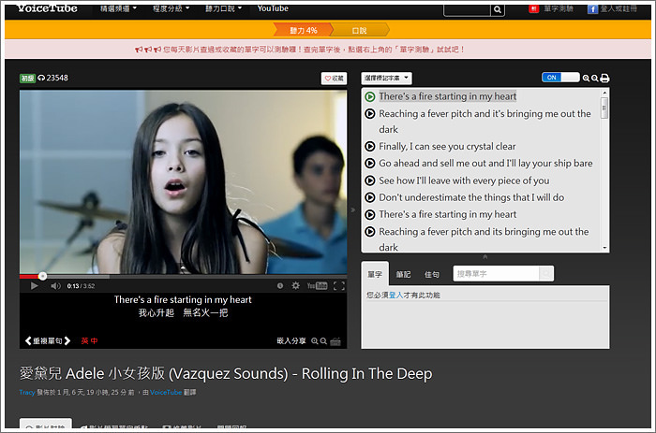Open Tracy author link
The image size is (656, 433).
coord(27,392)
